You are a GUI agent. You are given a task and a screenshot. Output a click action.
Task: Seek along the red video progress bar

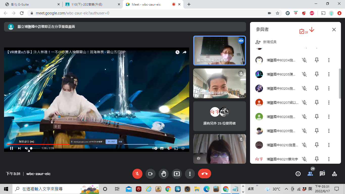coord(38,144)
